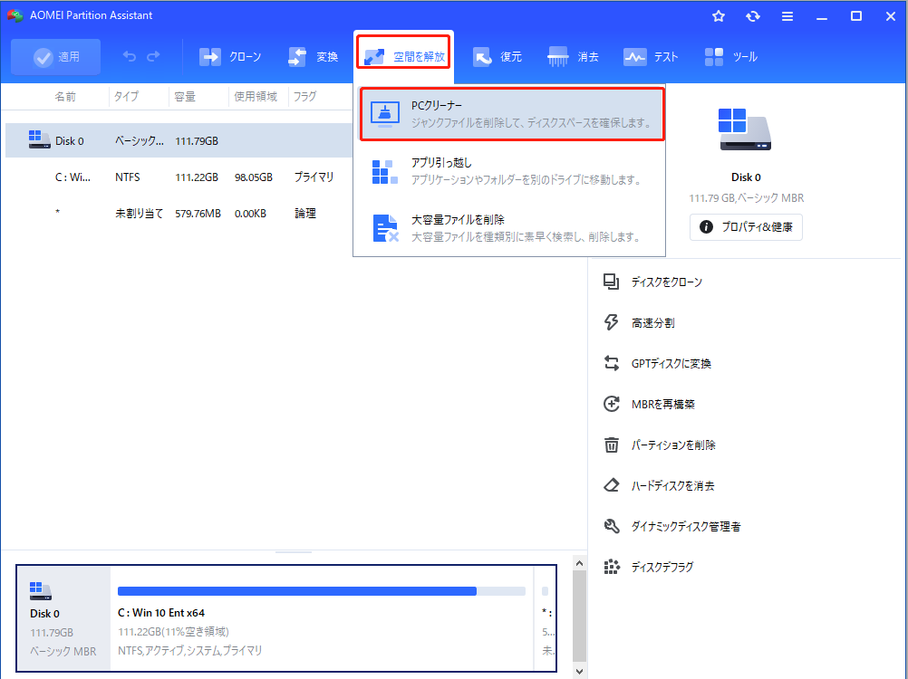This screenshot has width=908, height=679.
Task: Click the 論理 flag cell
Action: tap(305, 214)
